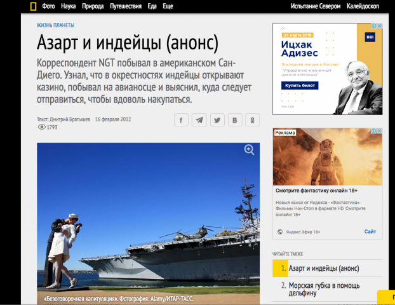Screen dimensions: 395x305
Task: Share article via Telegram icon
Action: 199,120
